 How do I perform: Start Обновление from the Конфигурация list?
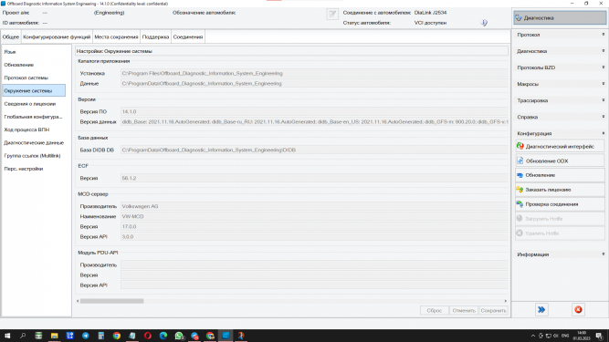[560, 175]
